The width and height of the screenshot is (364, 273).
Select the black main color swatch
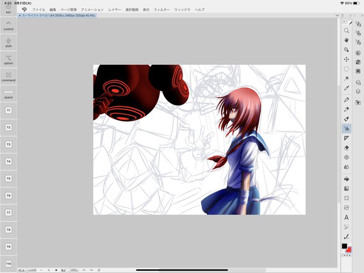[345, 246]
